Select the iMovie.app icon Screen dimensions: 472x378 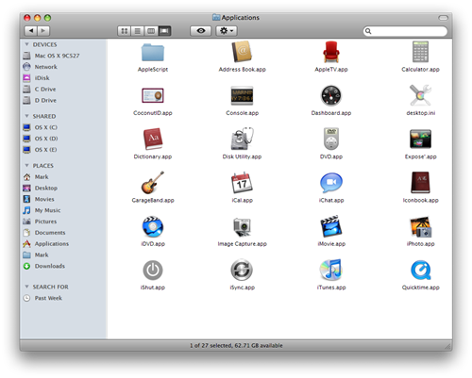[331, 226]
